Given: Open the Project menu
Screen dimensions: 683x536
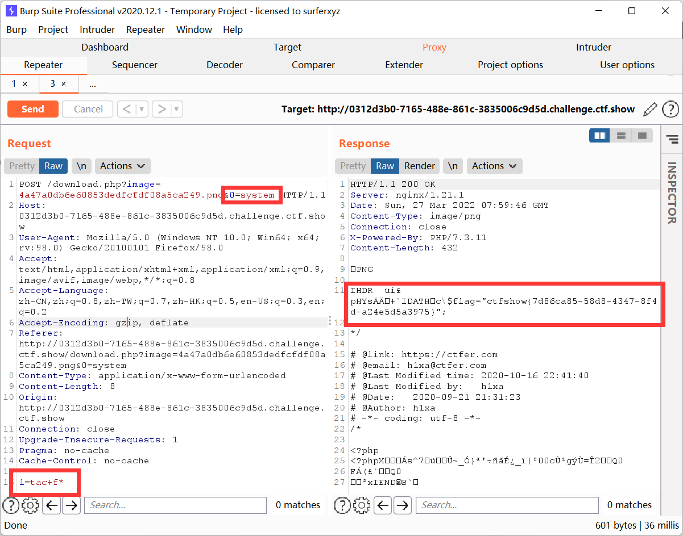Looking at the screenshot, I should click(x=53, y=30).
